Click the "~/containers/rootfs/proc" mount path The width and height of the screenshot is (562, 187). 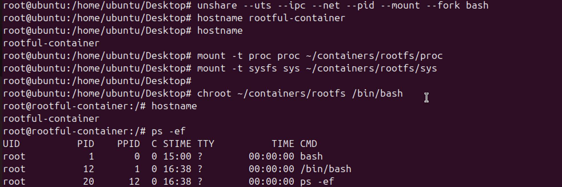click(374, 56)
